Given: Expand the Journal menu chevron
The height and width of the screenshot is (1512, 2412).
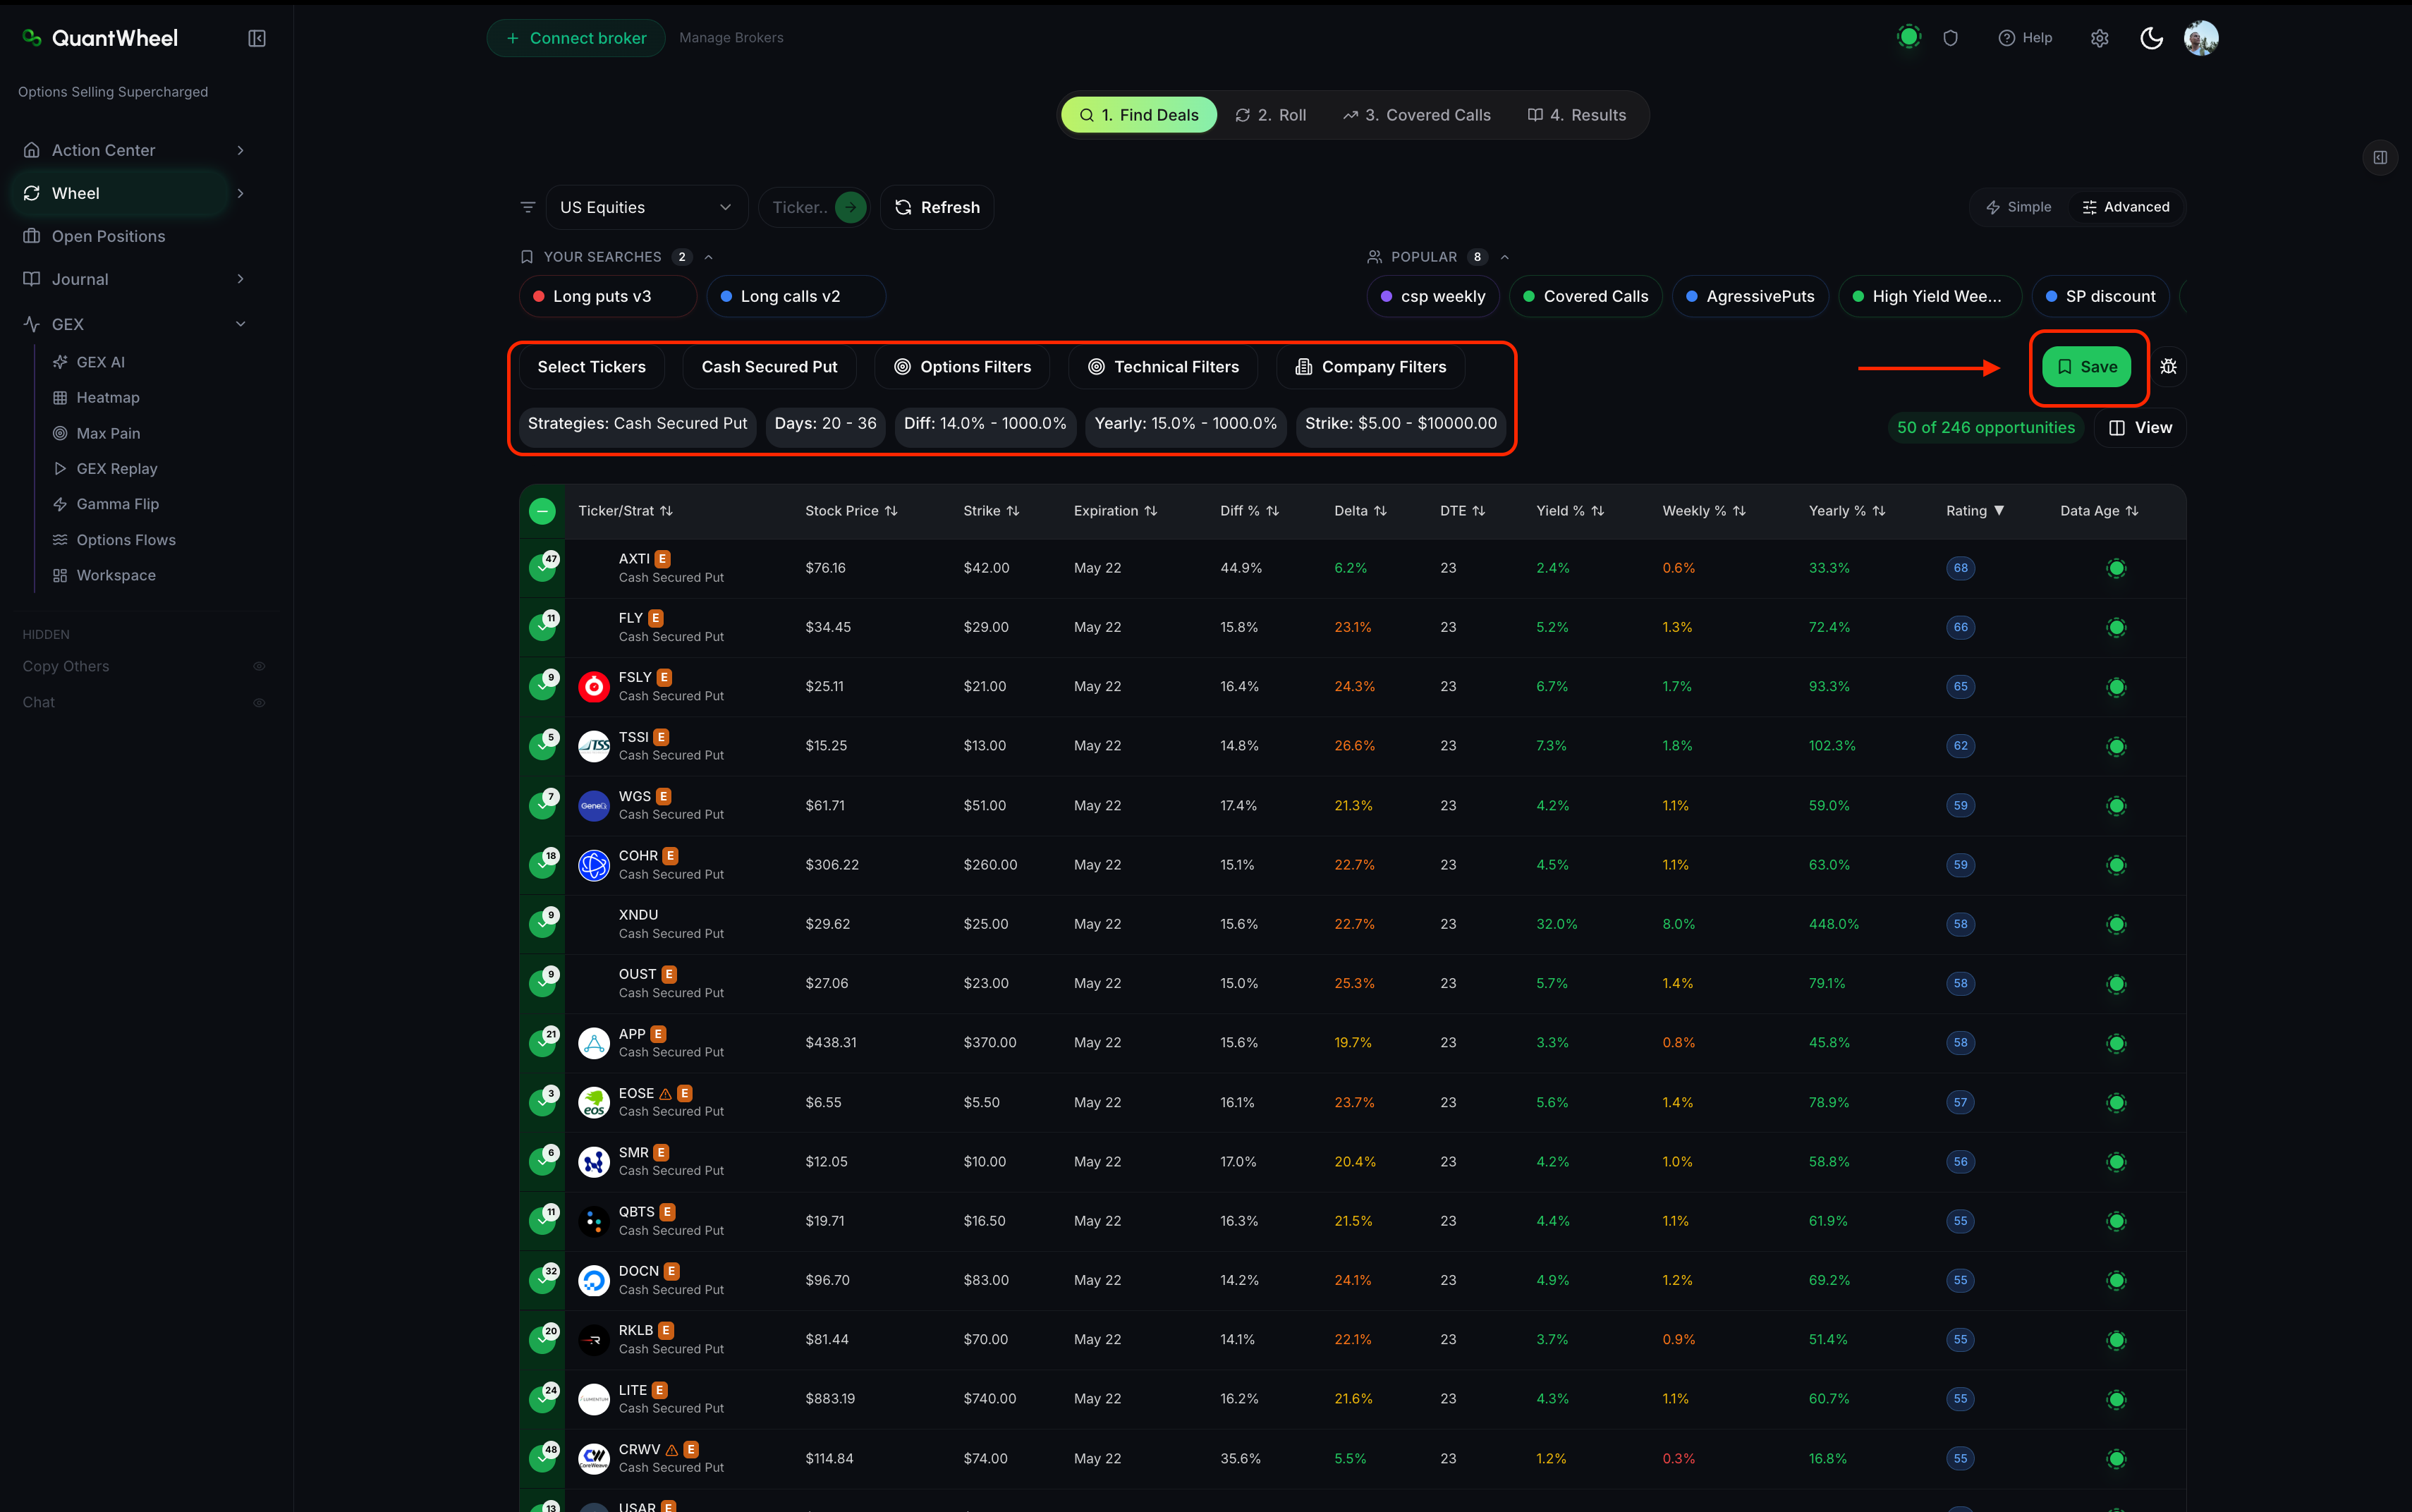Looking at the screenshot, I should tap(240, 279).
